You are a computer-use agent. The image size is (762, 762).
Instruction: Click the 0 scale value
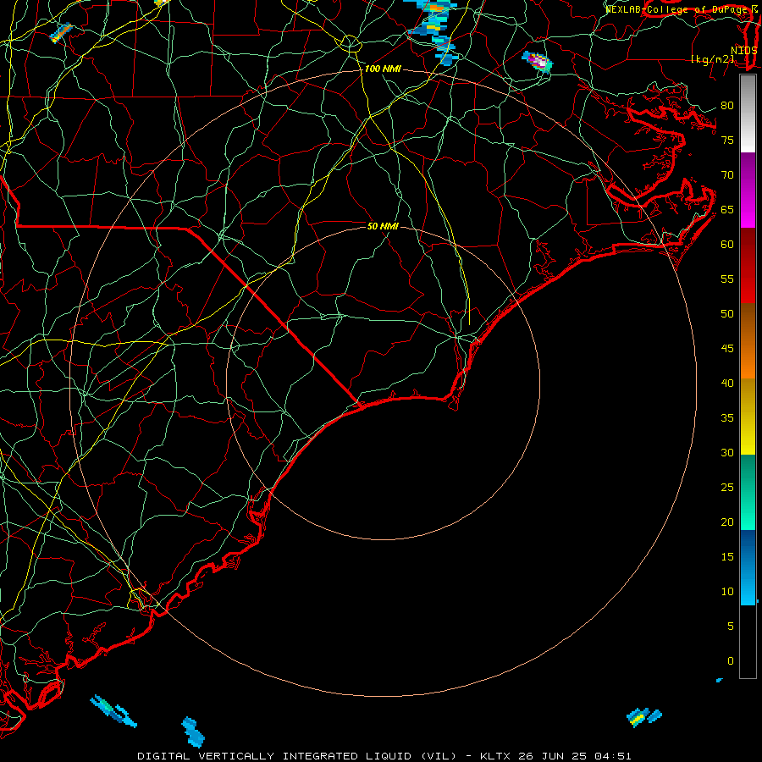pos(731,661)
